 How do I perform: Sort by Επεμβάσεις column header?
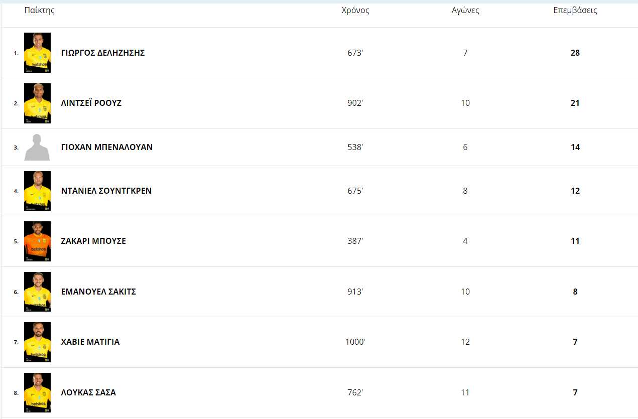click(575, 11)
